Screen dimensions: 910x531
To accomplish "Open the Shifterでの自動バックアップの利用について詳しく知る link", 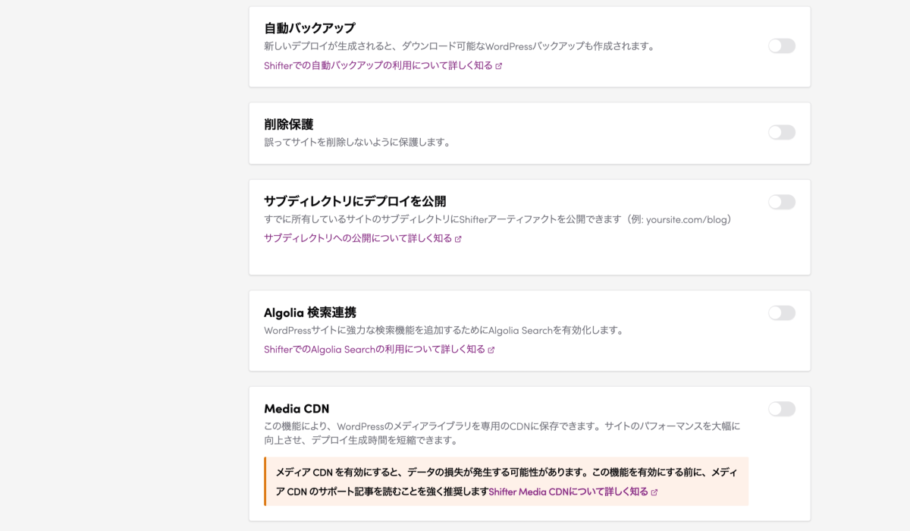I will click(378, 65).
